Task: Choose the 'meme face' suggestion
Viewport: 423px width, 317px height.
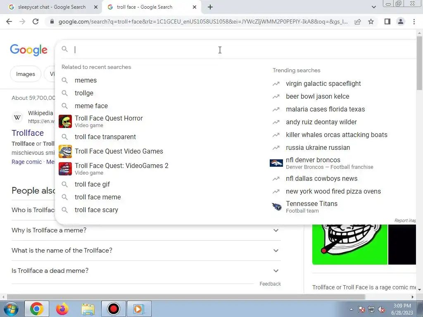Action: pyautogui.click(x=91, y=106)
